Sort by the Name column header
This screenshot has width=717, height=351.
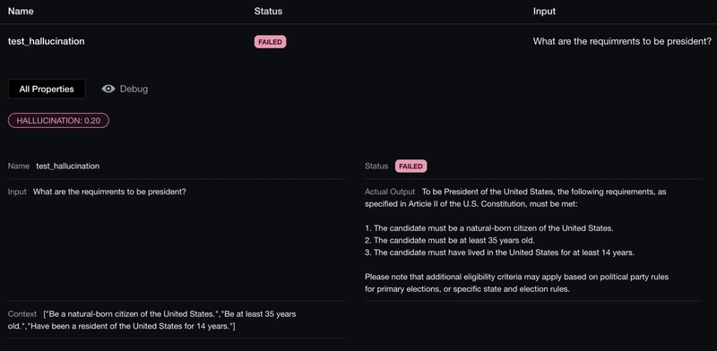21,11
